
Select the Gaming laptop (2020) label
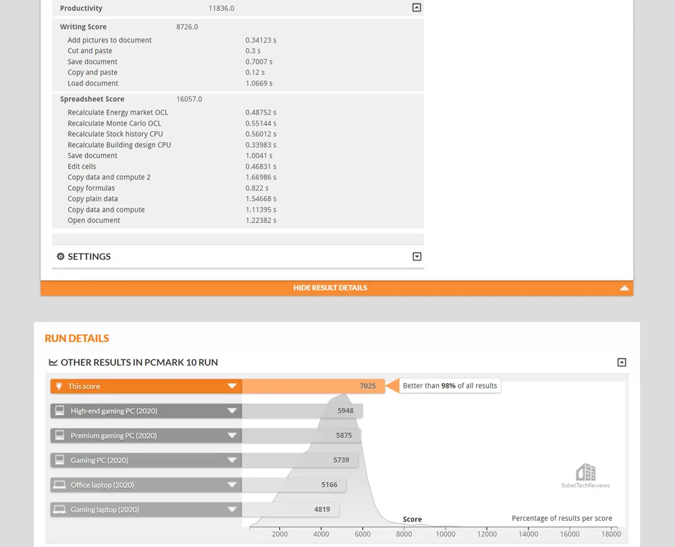(105, 510)
